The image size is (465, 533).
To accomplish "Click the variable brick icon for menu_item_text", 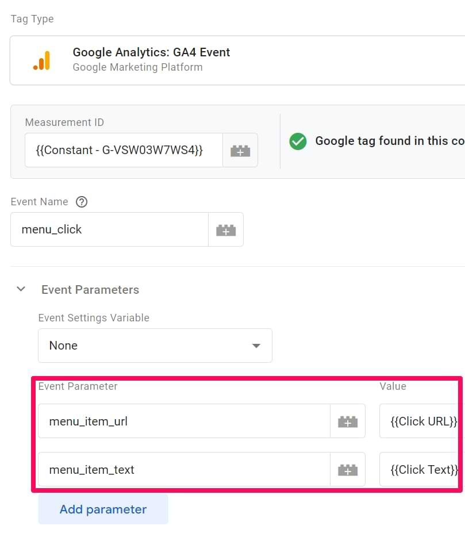I will coord(347,469).
